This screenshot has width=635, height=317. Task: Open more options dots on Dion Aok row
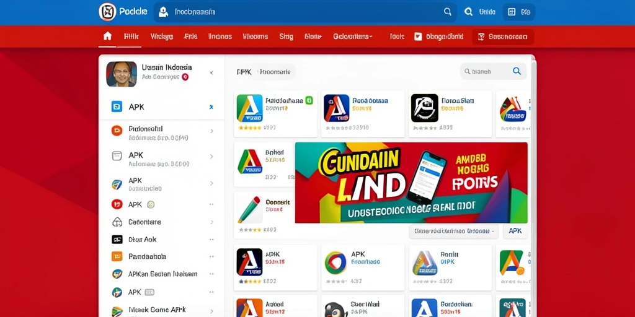tap(211, 240)
